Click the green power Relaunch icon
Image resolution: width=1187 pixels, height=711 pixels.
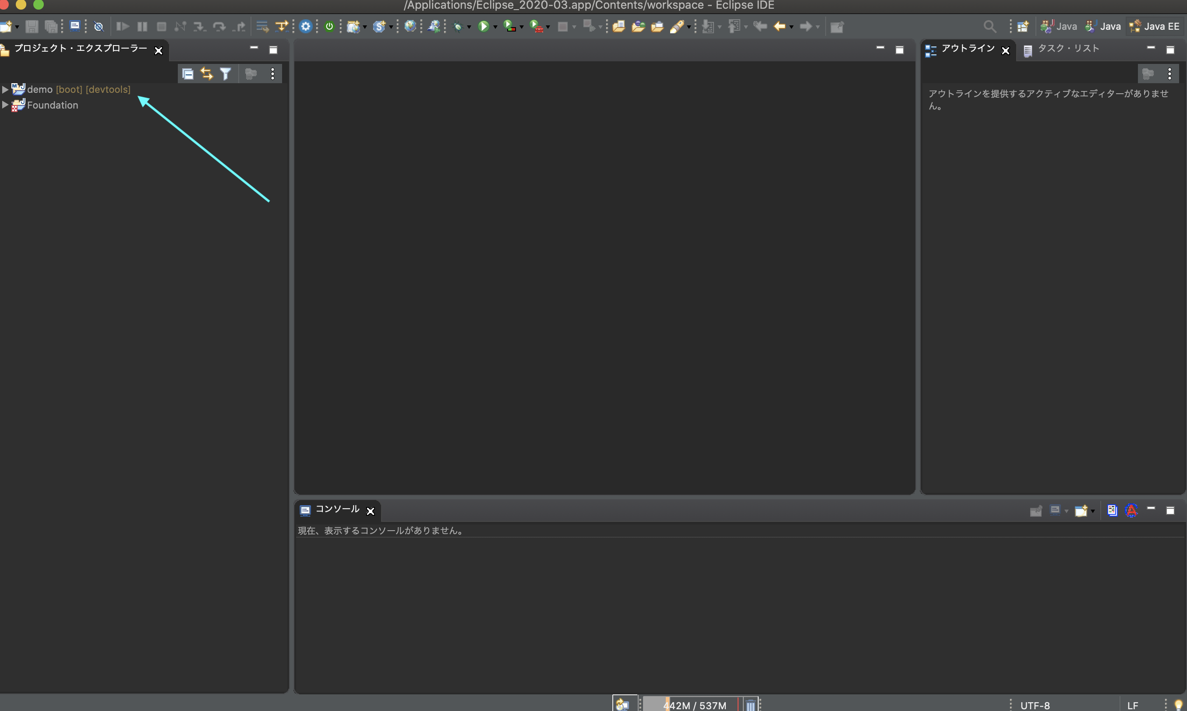coord(329,26)
